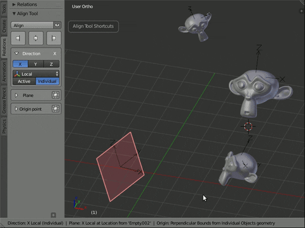The height and width of the screenshot is (228, 305).
Task: Click the align to maximum side icon
Action: click(54, 38)
